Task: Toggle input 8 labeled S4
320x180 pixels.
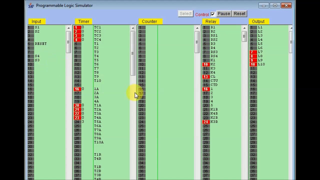Action: 30,56
